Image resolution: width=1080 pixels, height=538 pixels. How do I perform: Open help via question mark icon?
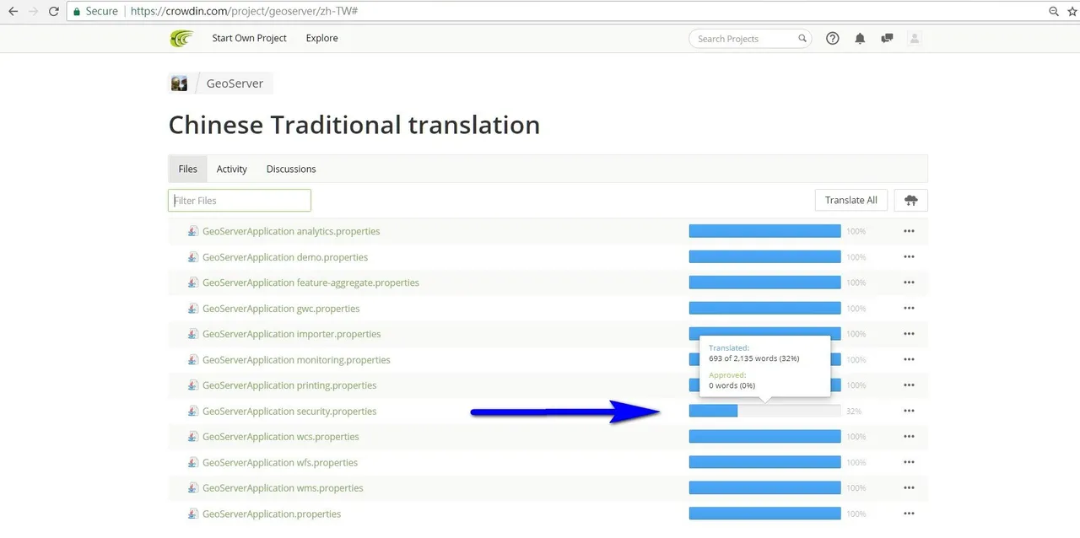click(833, 39)
